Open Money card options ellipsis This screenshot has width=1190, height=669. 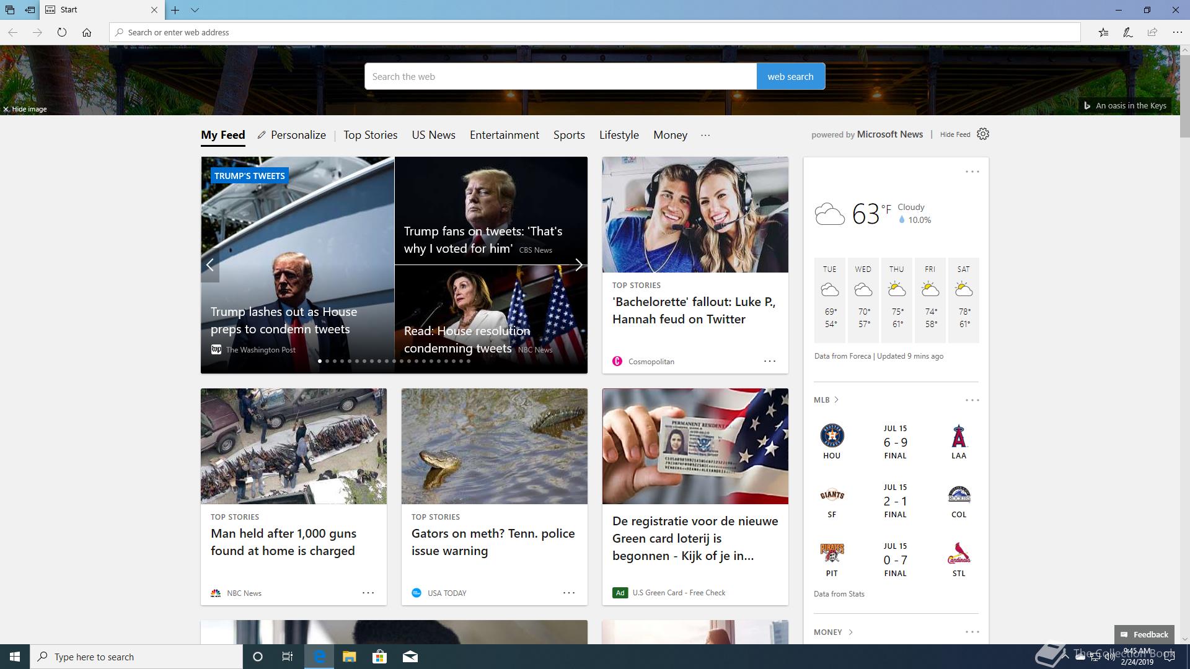click(x=972, y=632)
